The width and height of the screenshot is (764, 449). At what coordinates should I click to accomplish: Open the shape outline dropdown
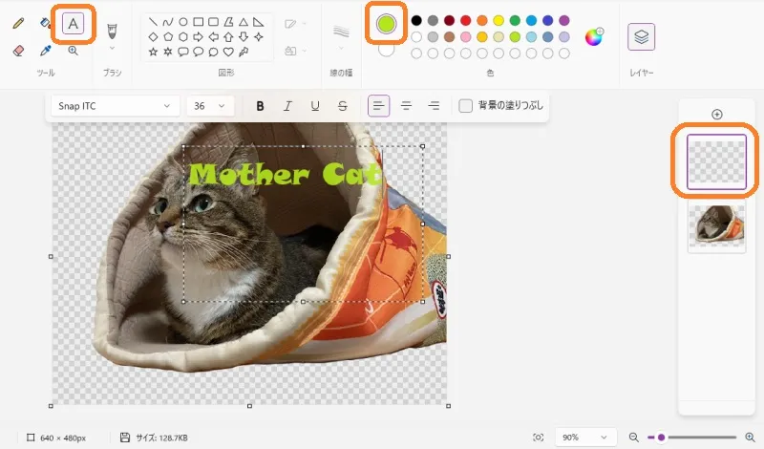295,23
